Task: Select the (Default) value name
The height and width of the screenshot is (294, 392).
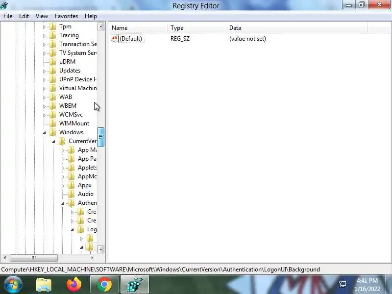Action: click(131, 39)
